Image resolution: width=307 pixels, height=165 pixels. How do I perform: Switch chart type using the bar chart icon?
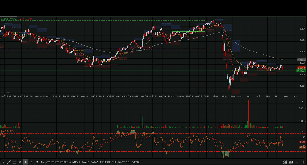(x=291, y=162)
